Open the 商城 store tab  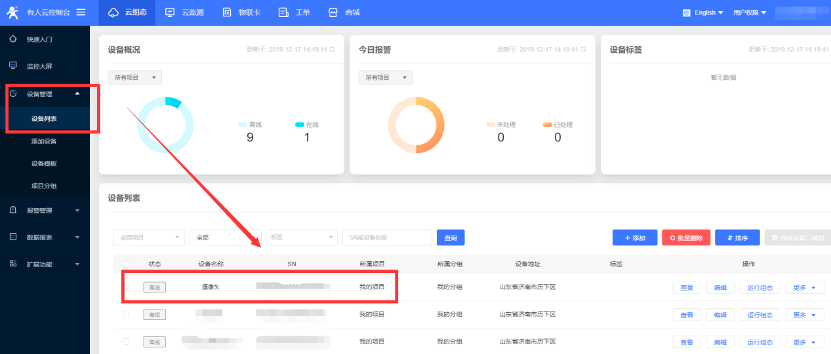[344, 12]
